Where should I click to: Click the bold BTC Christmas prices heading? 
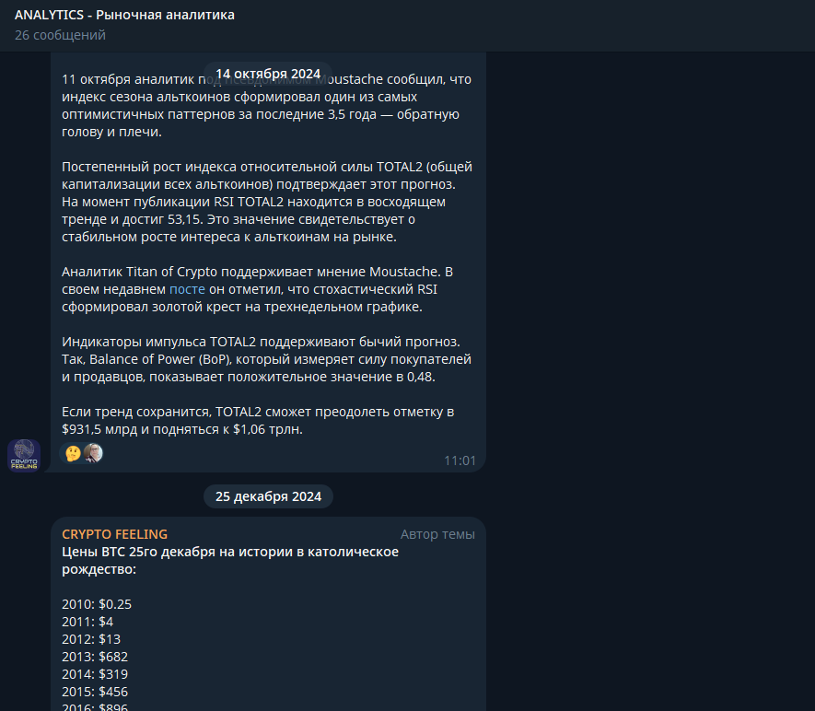point(229,560)
